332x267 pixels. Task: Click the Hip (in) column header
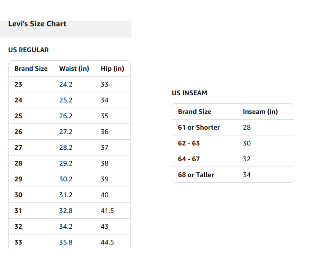click(112, 68)
